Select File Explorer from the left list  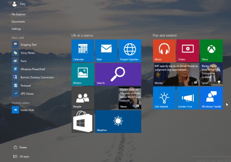coord(19,14)
